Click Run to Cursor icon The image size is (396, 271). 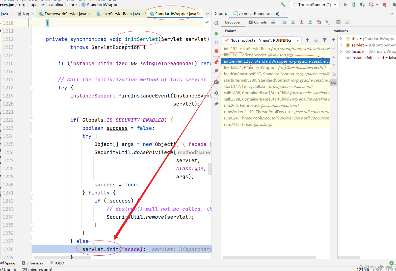tap(327, 22)
